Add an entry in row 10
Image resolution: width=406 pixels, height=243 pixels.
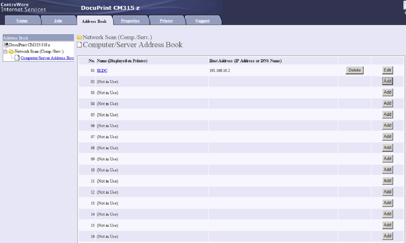[x=388, y=170]
